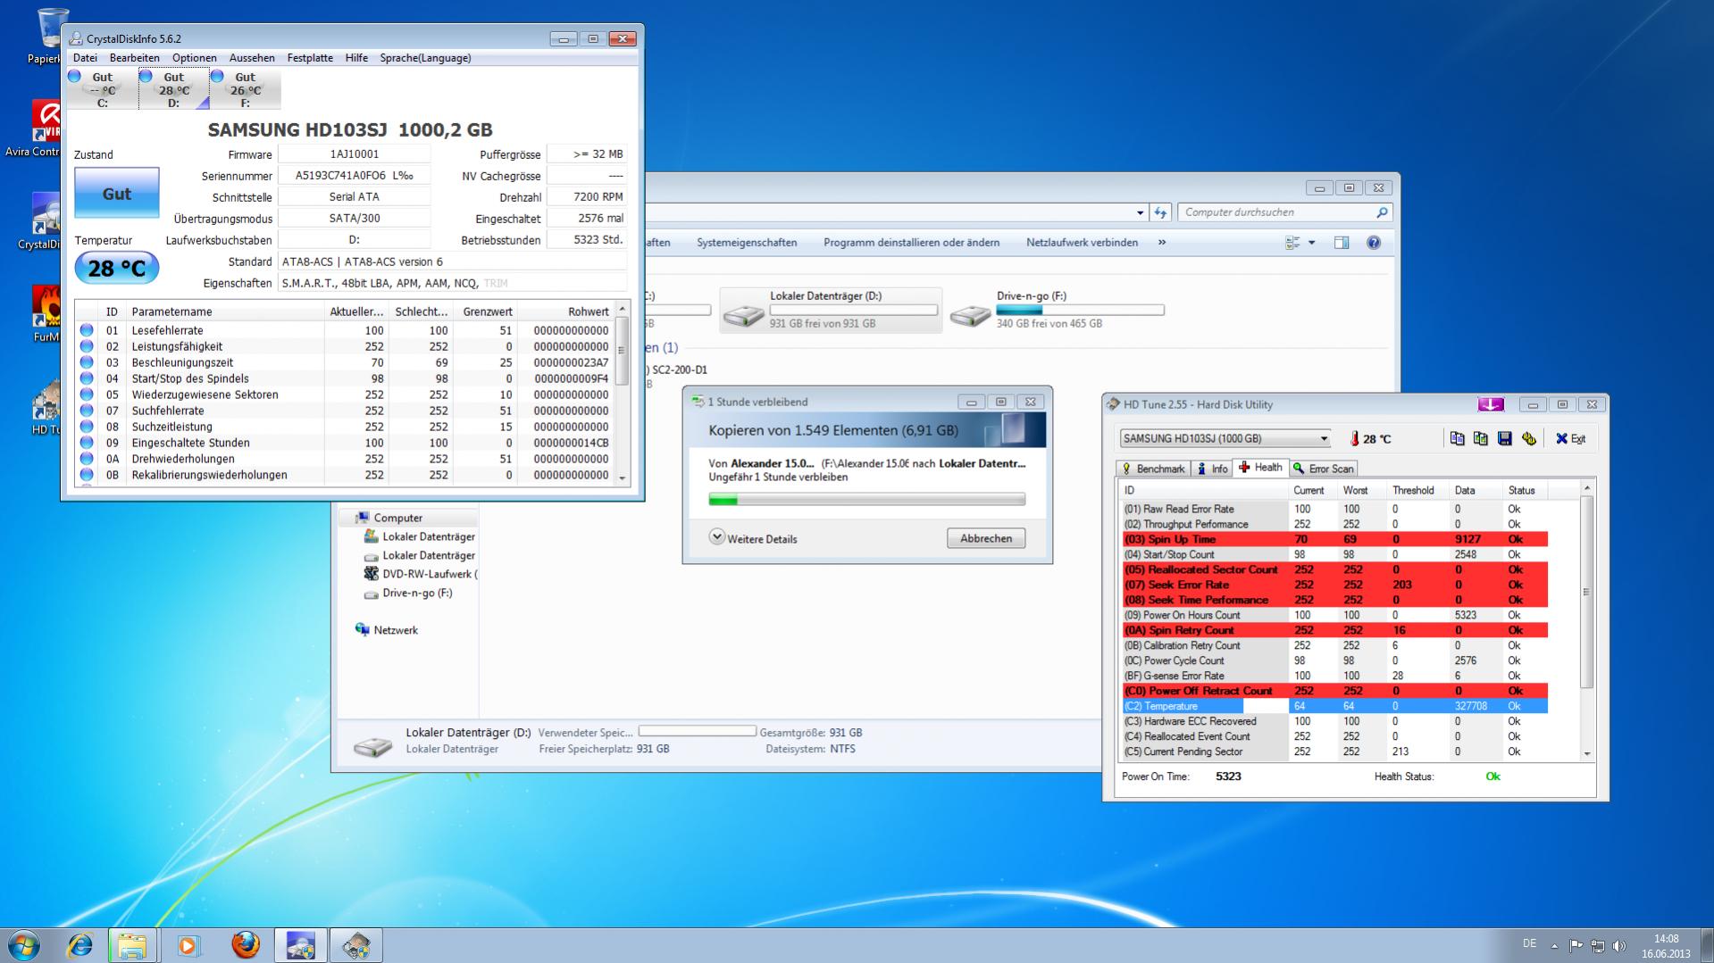Open the Aussehen menu

(x=252, y=58)
